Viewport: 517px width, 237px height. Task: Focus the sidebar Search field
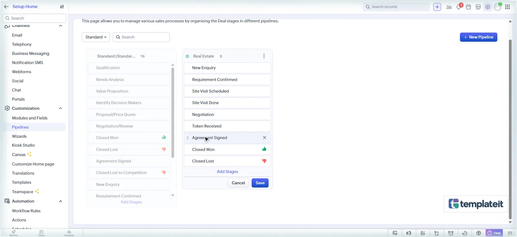coord(34,18)
